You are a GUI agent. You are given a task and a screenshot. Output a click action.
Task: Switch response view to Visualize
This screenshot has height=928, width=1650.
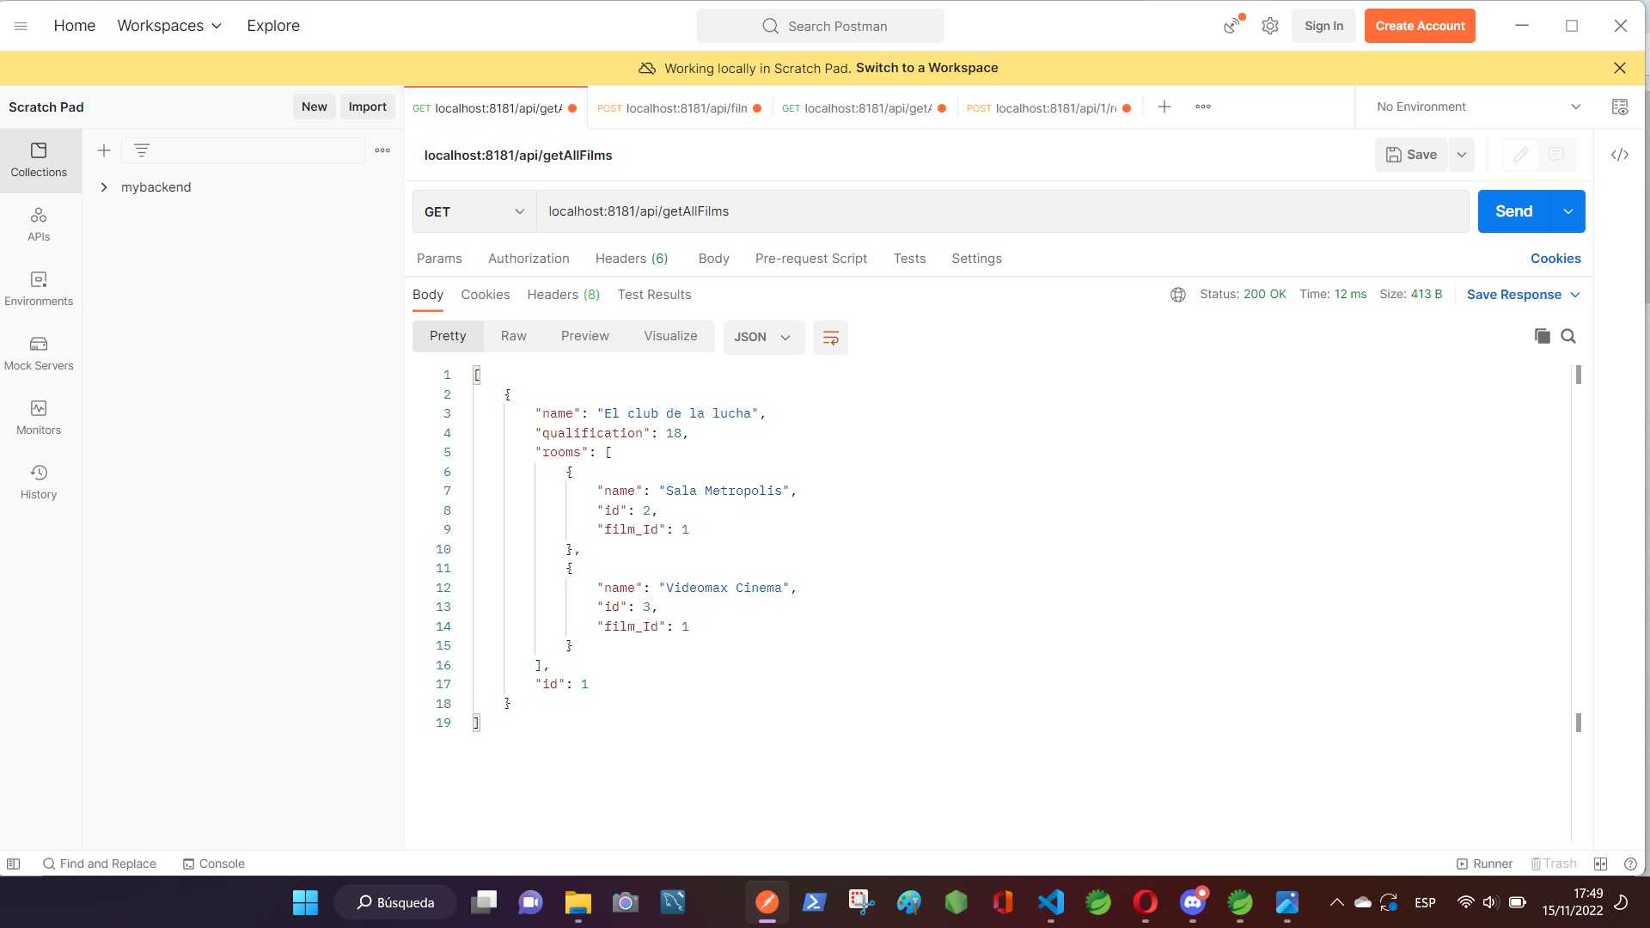(670, 336)
